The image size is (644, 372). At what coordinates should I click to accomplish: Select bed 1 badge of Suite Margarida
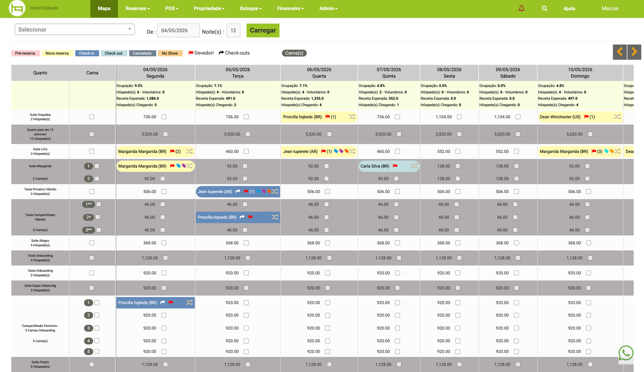point(88,166)
